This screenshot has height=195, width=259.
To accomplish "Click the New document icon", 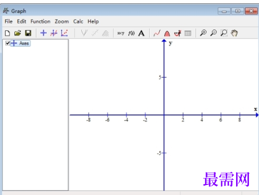I will (7, 33).
